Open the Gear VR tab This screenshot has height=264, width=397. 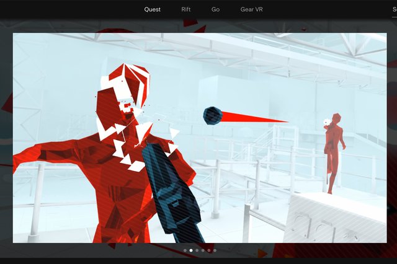[251, 9]
